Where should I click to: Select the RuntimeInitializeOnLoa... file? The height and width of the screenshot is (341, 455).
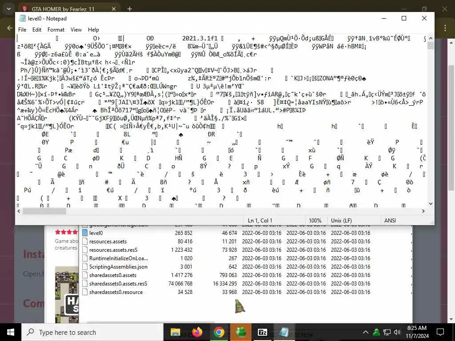coord(118,258)
